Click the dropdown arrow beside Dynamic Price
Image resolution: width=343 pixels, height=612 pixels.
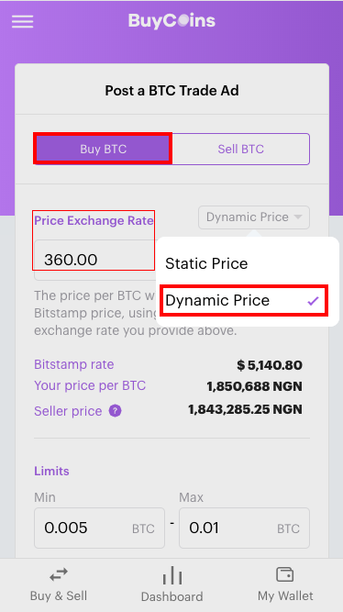(x=298, y=217)
